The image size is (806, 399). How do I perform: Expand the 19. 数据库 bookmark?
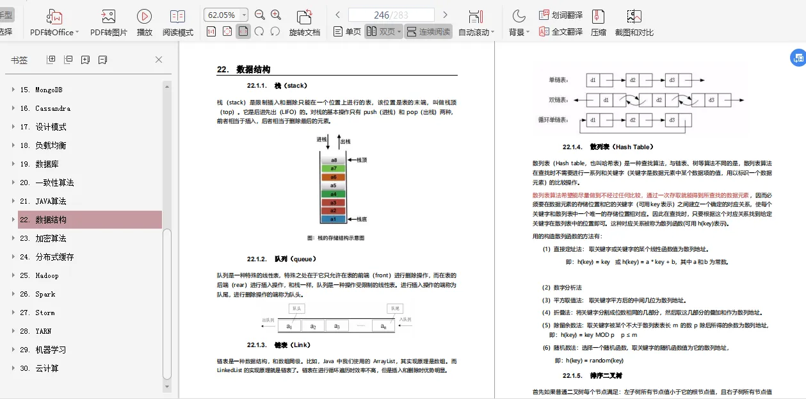coord(13,164)
